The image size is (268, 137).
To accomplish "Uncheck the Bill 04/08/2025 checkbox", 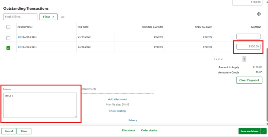I will click(8, 48).
